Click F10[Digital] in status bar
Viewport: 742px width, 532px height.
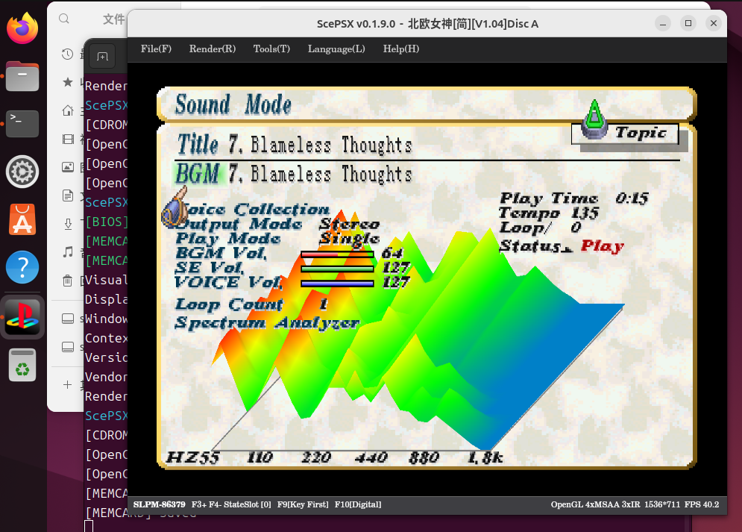(x=358, y=504)
